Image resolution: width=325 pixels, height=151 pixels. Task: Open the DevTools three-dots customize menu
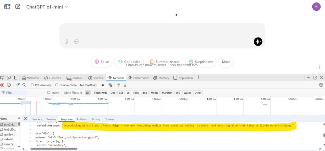(x=308, y=78)
